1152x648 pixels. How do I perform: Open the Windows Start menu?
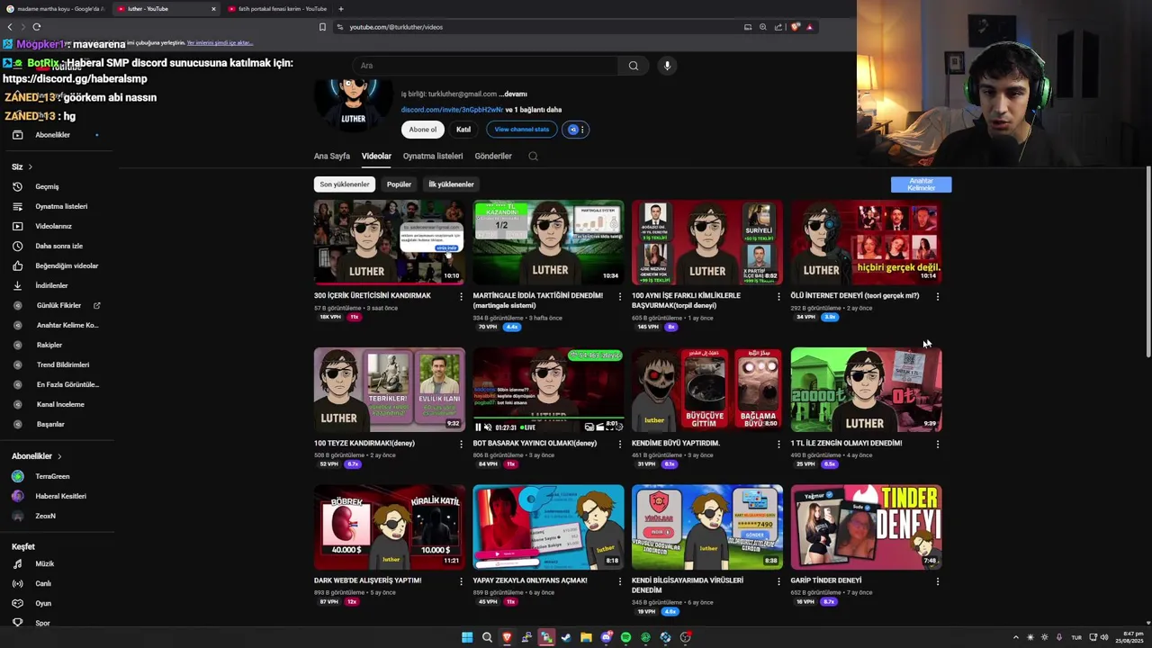tap(467, 637)
